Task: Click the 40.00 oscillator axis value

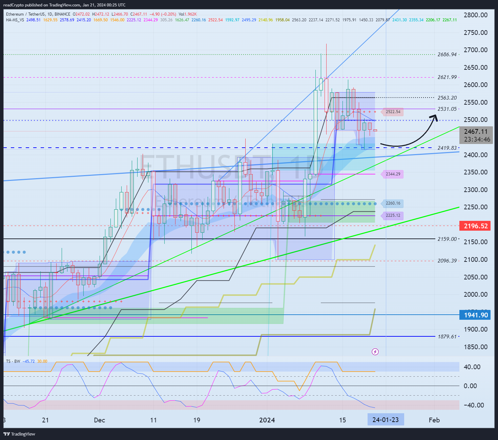Action: click(472, 367)
